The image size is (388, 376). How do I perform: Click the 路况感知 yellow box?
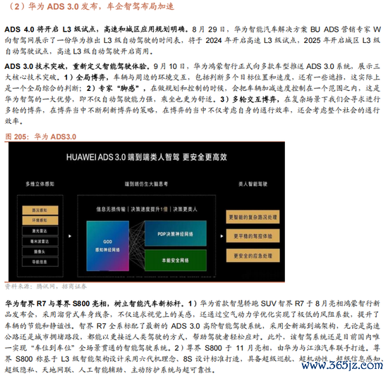pos(40,211)
